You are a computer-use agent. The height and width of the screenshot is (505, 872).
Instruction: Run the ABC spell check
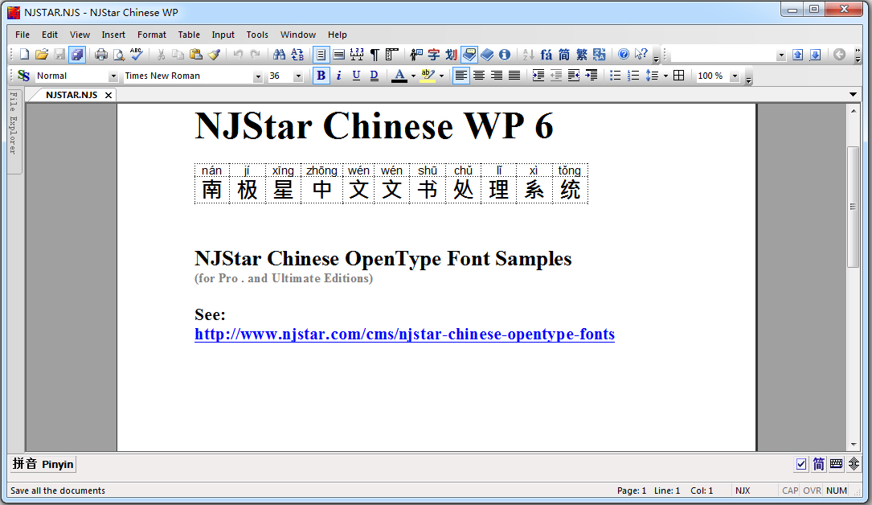point(137,55)
